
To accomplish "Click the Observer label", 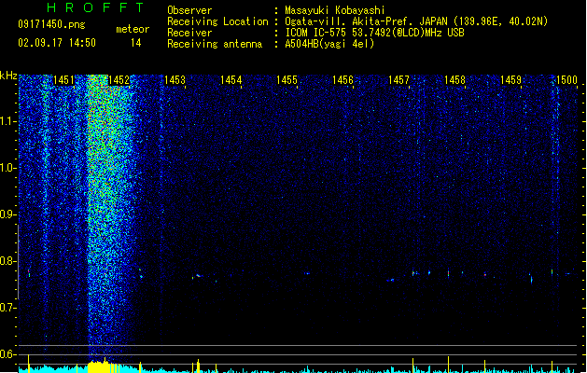I will 189,10.
